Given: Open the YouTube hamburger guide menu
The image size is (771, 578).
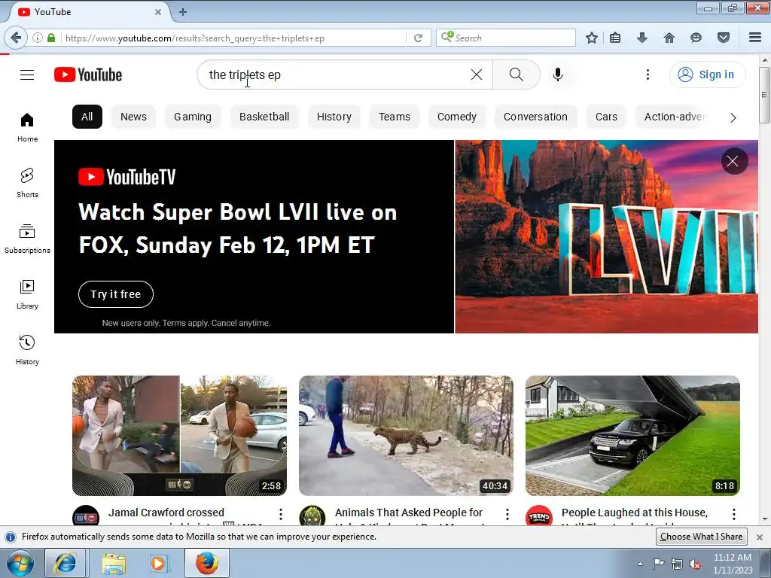Looking at the screenshot, I should [27, 75].
